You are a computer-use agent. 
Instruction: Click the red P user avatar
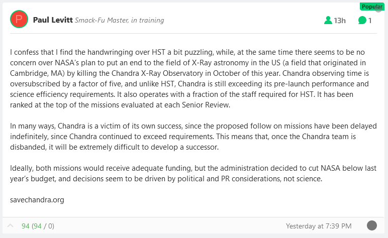coord(19,19)
